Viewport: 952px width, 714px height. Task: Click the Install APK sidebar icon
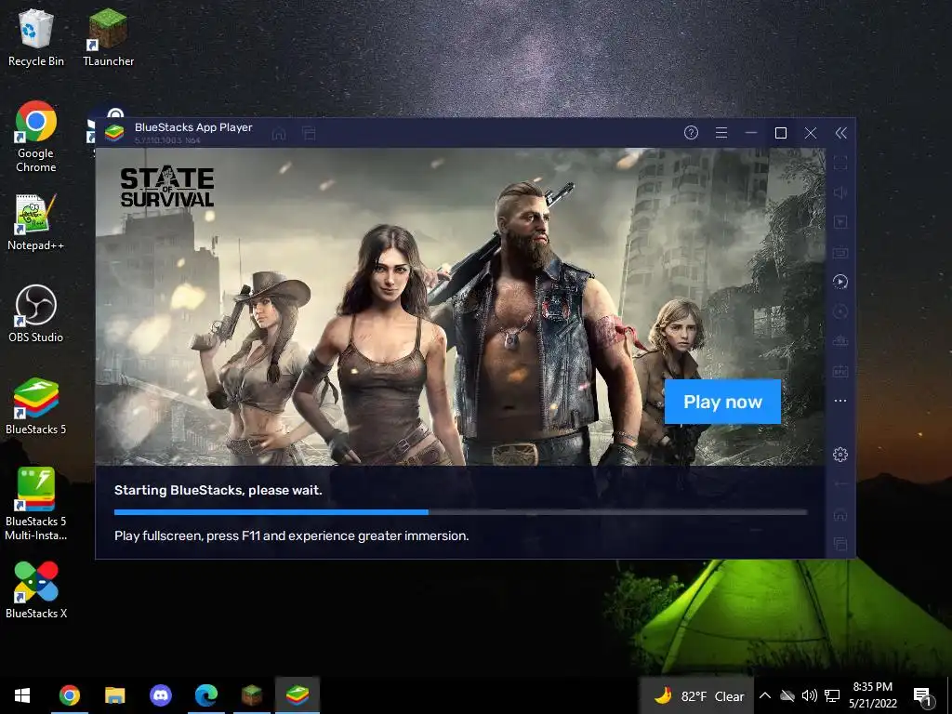pos(840,371)
